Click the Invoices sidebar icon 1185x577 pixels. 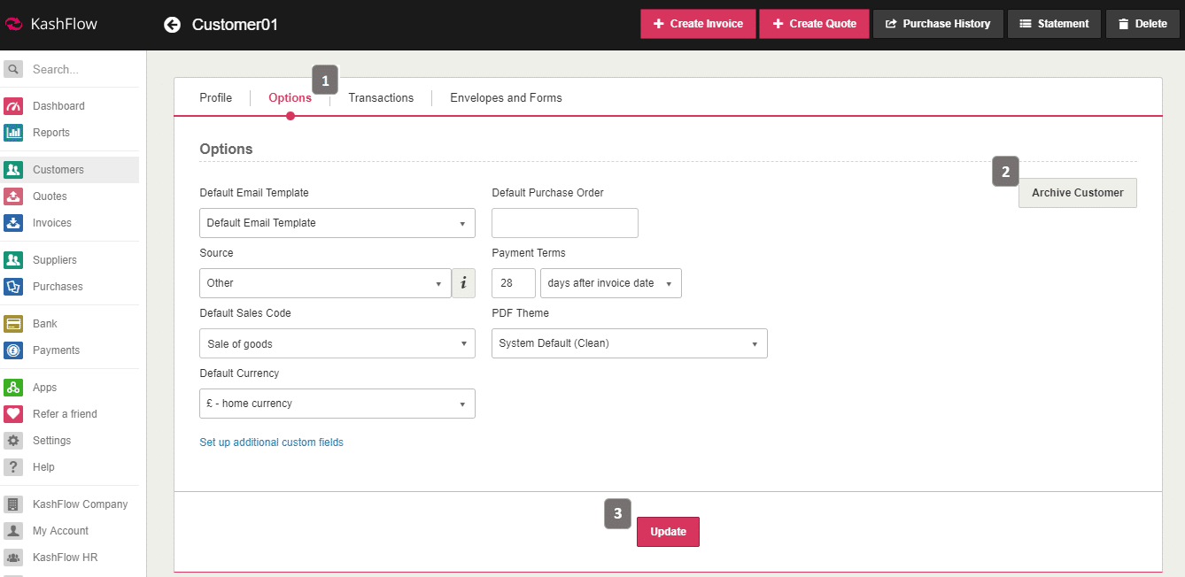pos(13,223)
